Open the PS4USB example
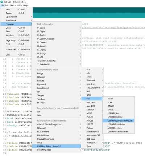This screenshot has width=145, height=156. pos(92,120)
